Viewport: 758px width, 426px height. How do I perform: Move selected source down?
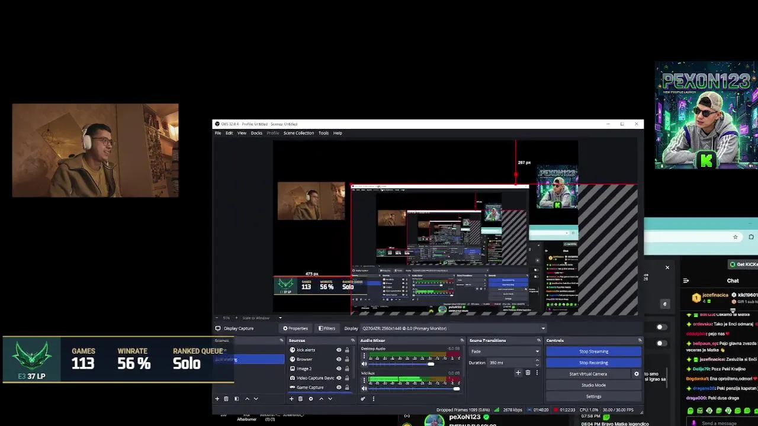point(330,399)
